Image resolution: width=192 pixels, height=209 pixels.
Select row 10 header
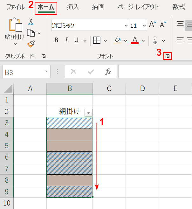point(7,203)
